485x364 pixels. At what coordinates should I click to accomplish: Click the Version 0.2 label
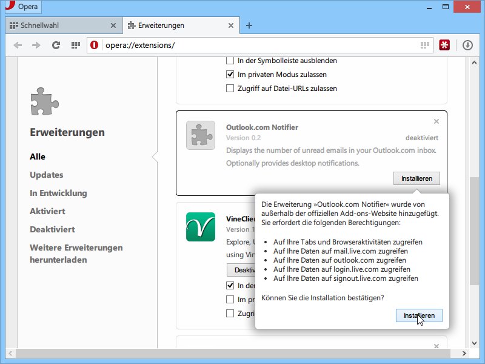click(x=244, y=138)
